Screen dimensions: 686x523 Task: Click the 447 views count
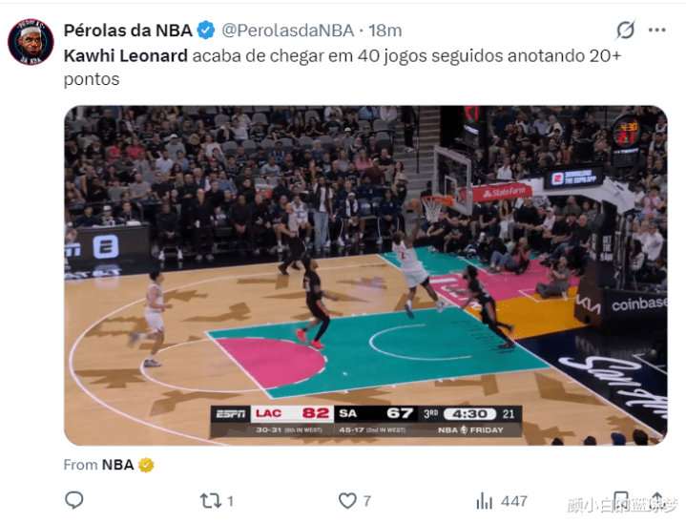[x=514, y=501]
